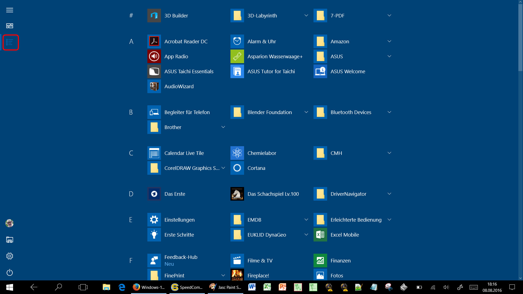Expand the EUKLID DynaGeo folder
Viewport: 523px width, 294px height.
pos(306,235)
